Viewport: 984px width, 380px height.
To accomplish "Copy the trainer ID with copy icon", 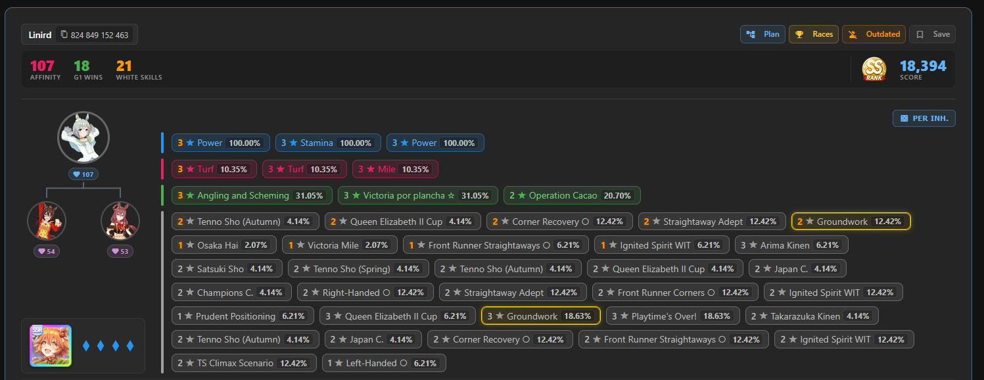I will click(x=94, y=35).
